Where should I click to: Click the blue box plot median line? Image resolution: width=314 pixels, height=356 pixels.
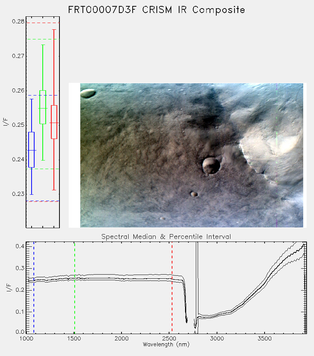pos(32,150)
